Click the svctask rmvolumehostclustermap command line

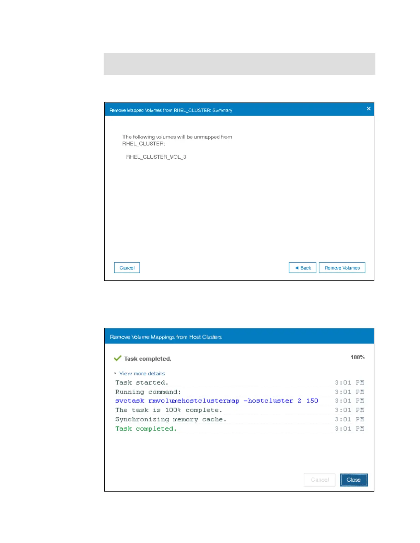(x=217, y=401)
